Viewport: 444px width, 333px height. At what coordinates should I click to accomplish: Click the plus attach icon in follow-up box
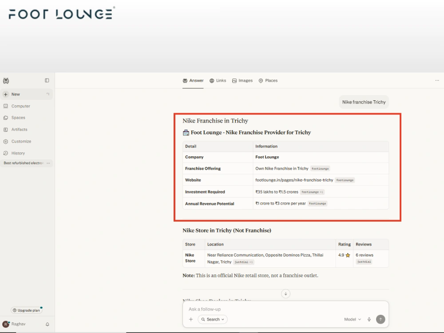point(191,319)
